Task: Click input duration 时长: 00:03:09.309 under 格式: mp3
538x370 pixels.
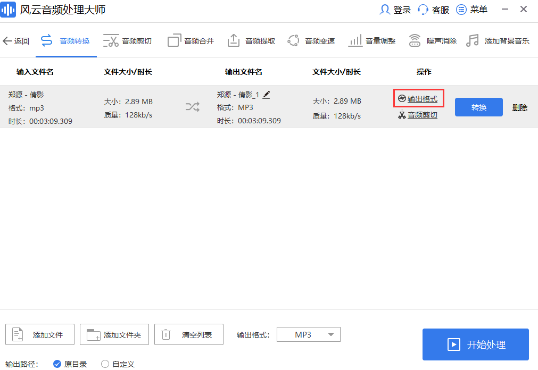Action: (x=40, y=121)
